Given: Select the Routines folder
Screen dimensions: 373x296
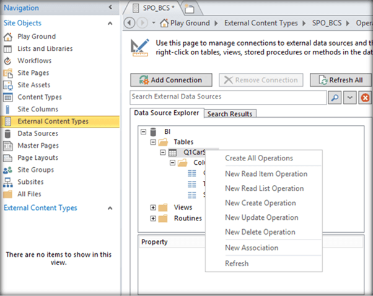Looking at the screenshot, I should click(x=188, y=218).
